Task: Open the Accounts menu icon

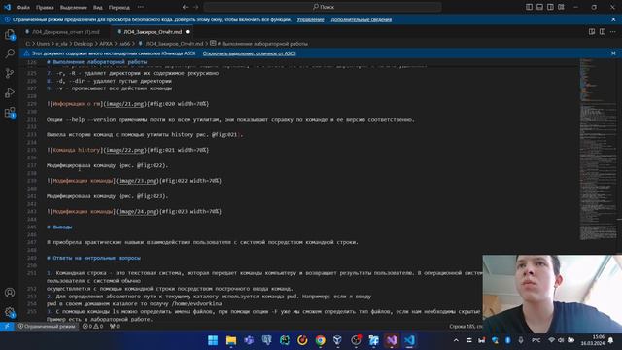Action: [x=10, y=293]
